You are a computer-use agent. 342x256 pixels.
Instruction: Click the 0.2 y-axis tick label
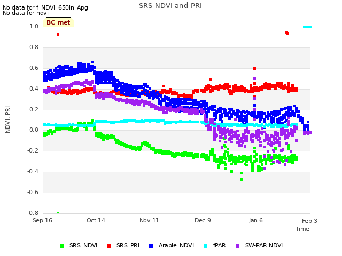34,109
